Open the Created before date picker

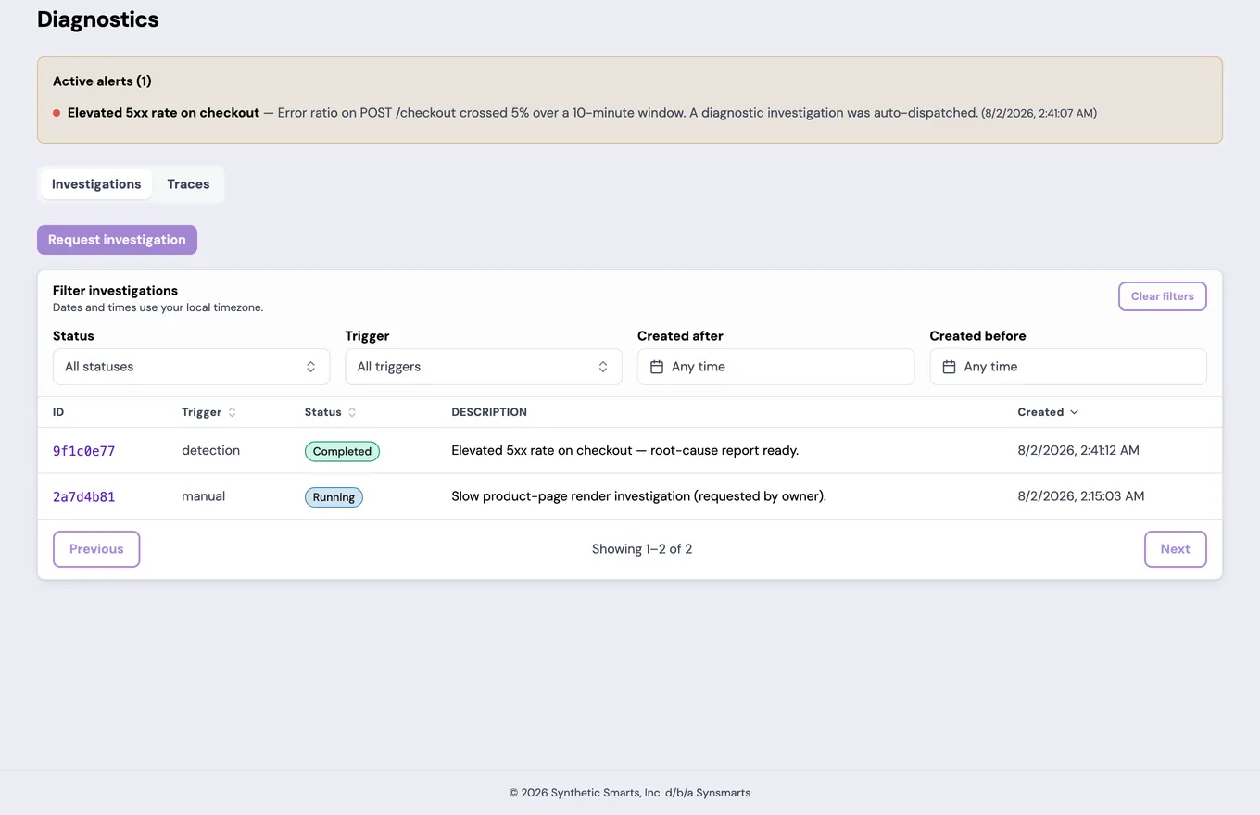(1068, 367)
